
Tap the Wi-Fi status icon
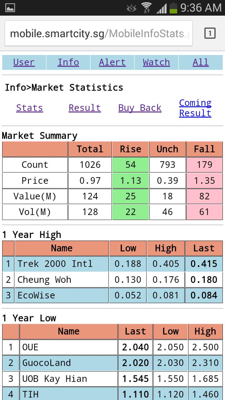(146, 8)
